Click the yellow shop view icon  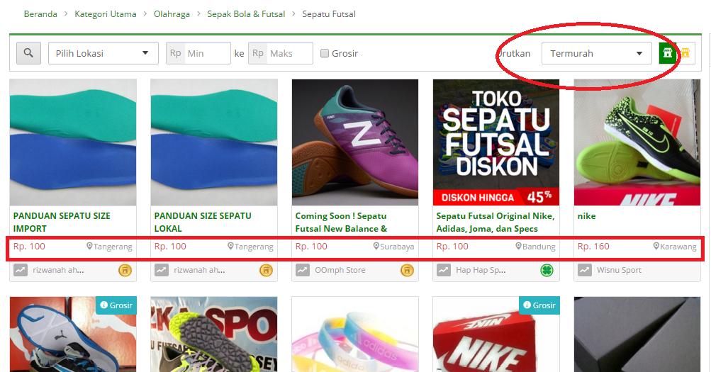(685, 53)
